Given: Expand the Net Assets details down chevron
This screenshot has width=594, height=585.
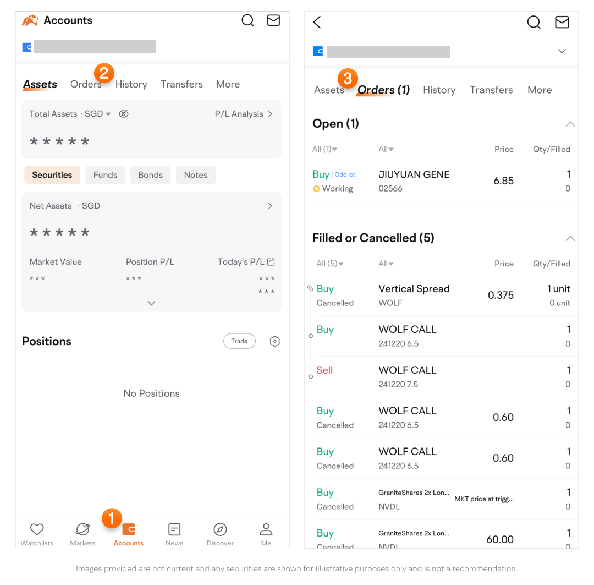Looking at the screenshot, I should (152, 303).
